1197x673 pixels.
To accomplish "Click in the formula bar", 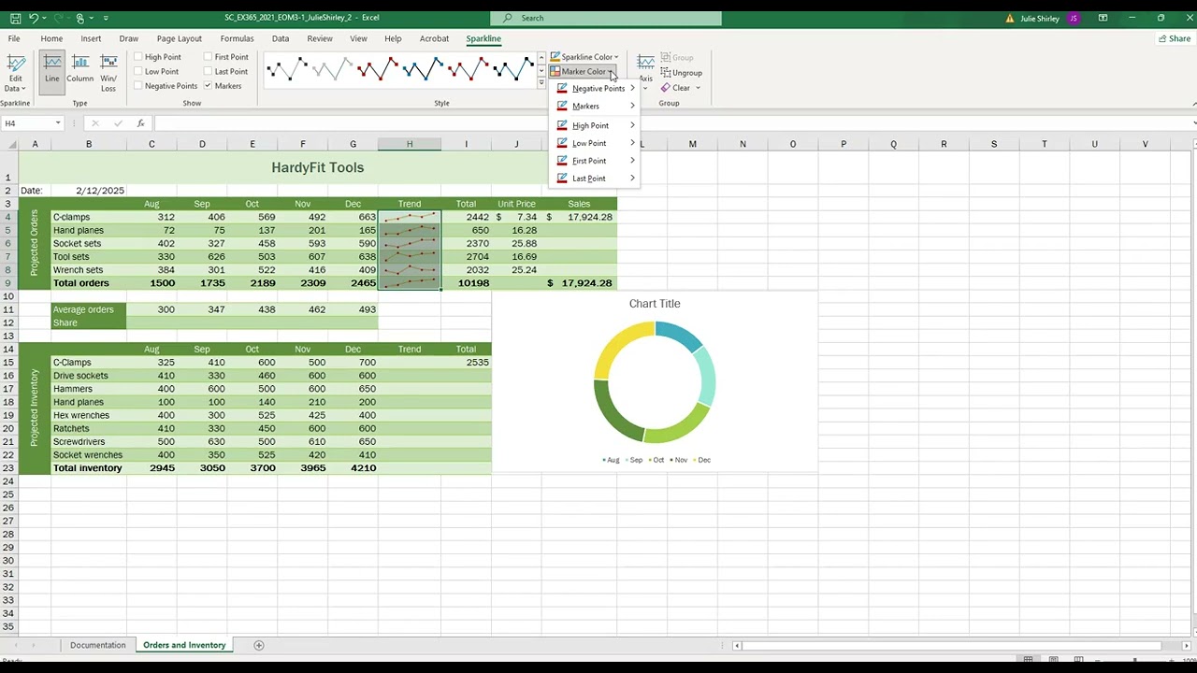I will [x=673, y=123].
